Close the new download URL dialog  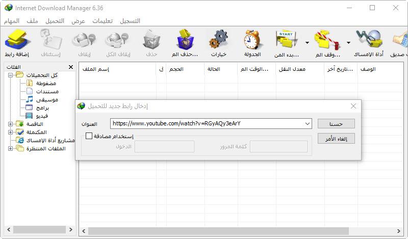click(x=353, y=106)
